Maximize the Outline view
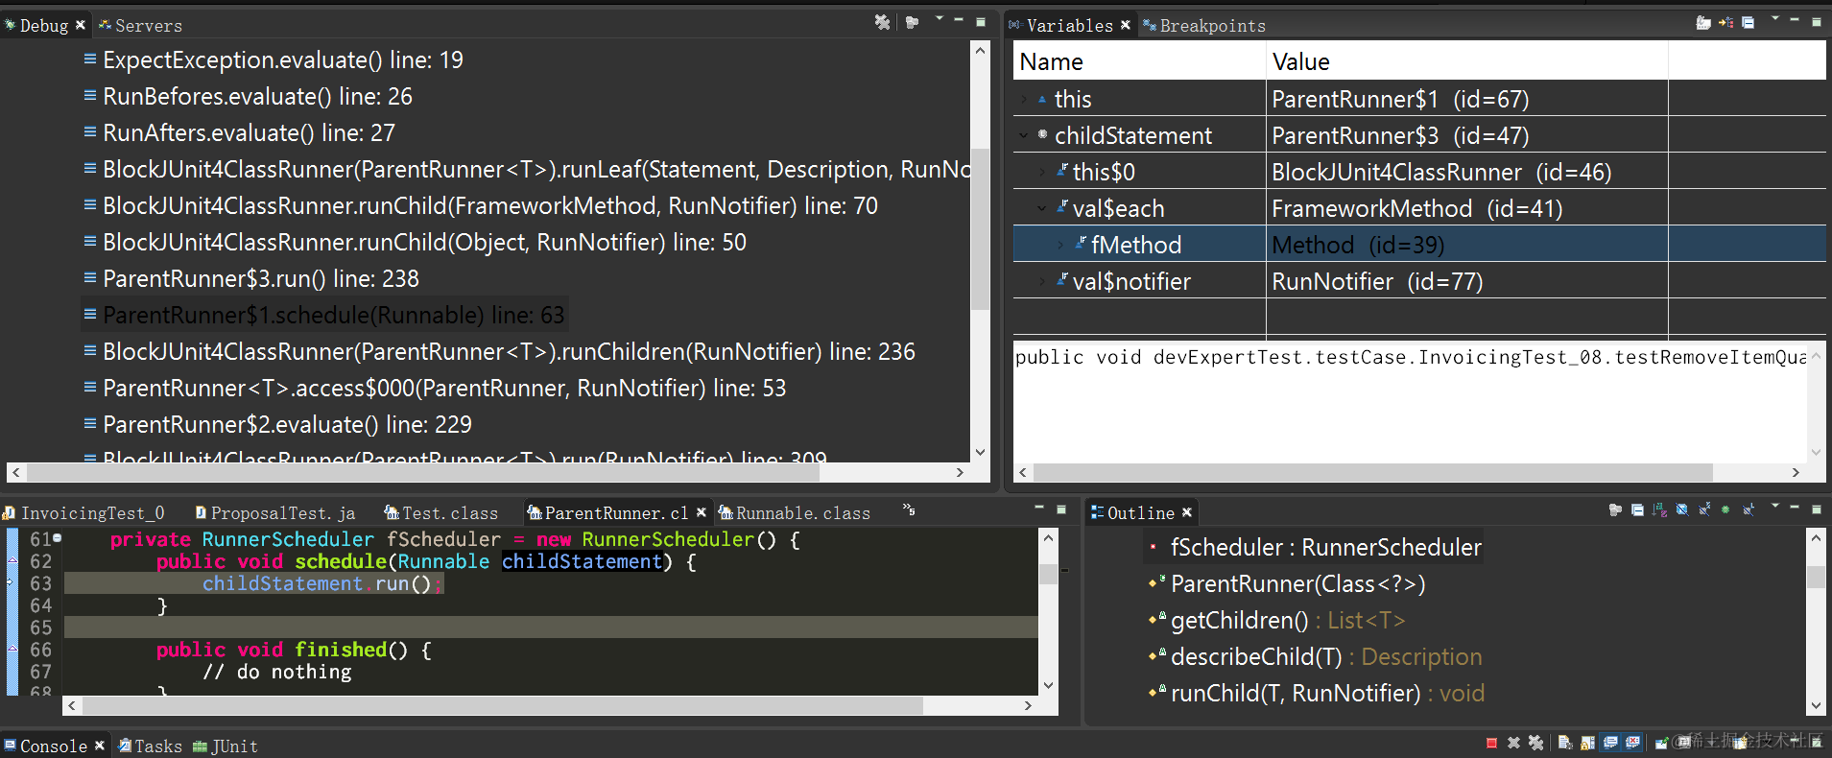Viewport: 1832px width, 758px height. pos(1817,509)
